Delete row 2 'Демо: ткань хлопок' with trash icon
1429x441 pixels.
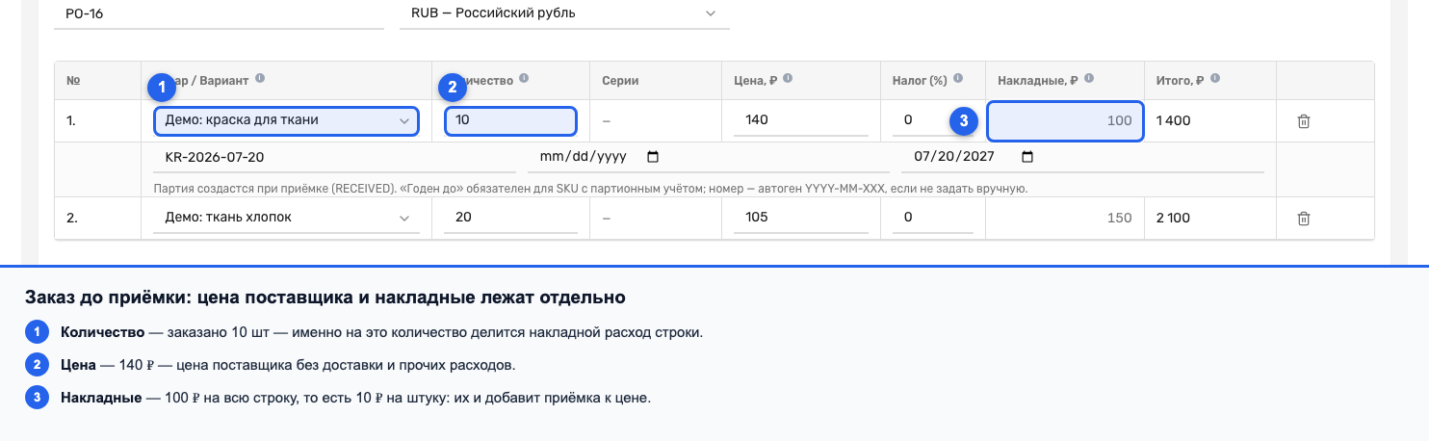pos(1303,218)
